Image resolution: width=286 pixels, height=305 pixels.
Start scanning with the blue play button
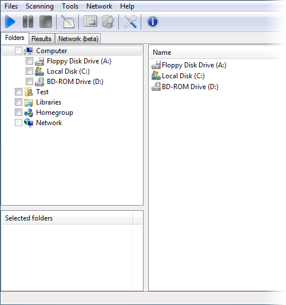pos(10,22)
